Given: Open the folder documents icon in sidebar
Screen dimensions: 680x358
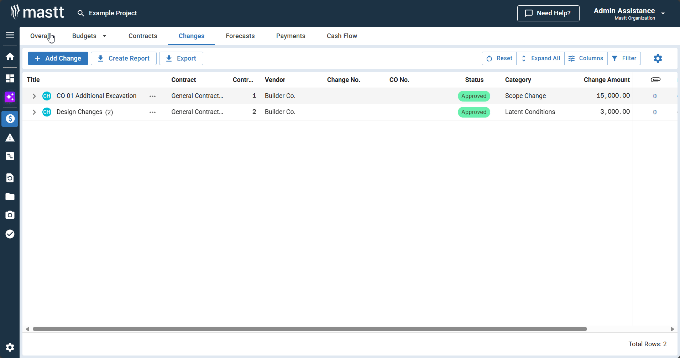Looking at the screenshot, I should coord(10,197).
